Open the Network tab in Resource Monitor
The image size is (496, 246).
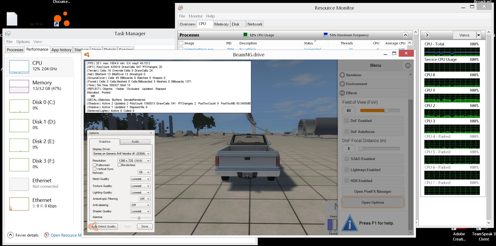(x=255, y=24)
